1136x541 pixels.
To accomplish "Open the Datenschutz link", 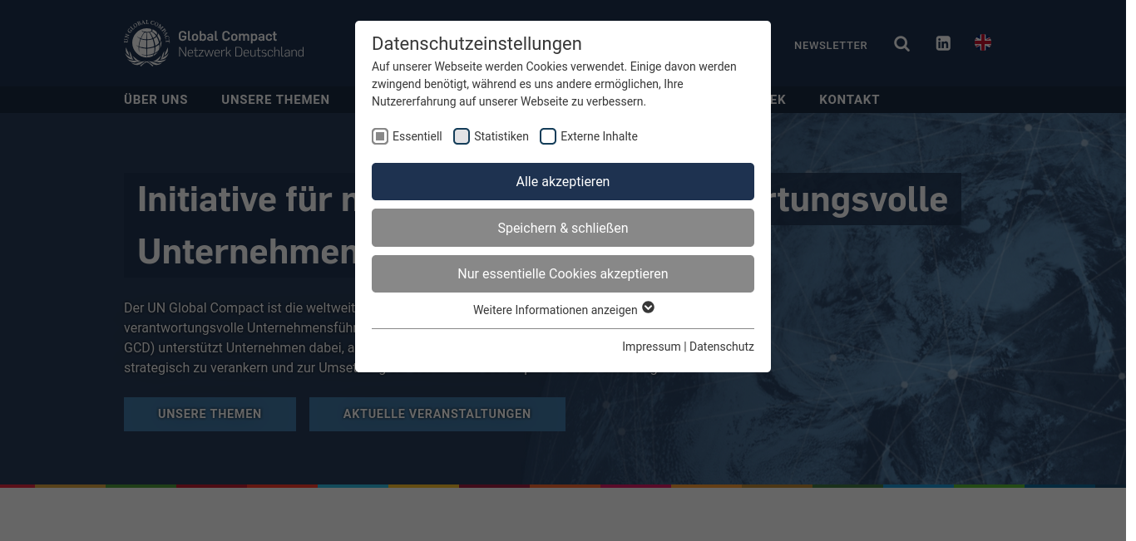I will (x=722, y=347).
